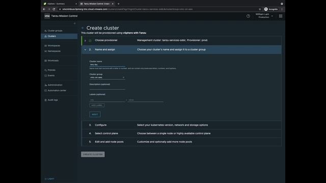This screenshot has height=183, width=326.
Task: Collapse the sidebar navigation
Action: 75,23
